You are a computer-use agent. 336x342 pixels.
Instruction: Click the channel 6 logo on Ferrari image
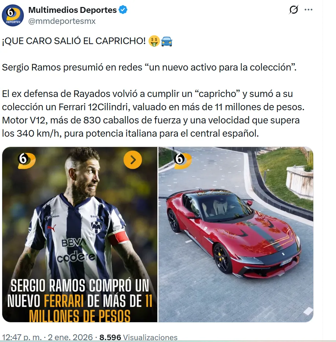(x=183, y=161)
